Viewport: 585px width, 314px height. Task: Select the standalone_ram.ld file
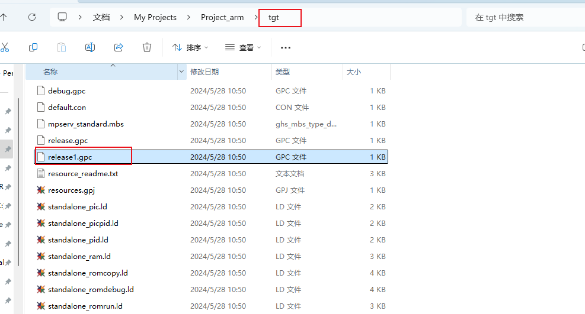coord(79,257)
